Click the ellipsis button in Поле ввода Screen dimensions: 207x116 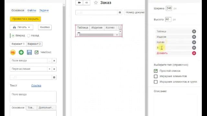pos(49,61)
